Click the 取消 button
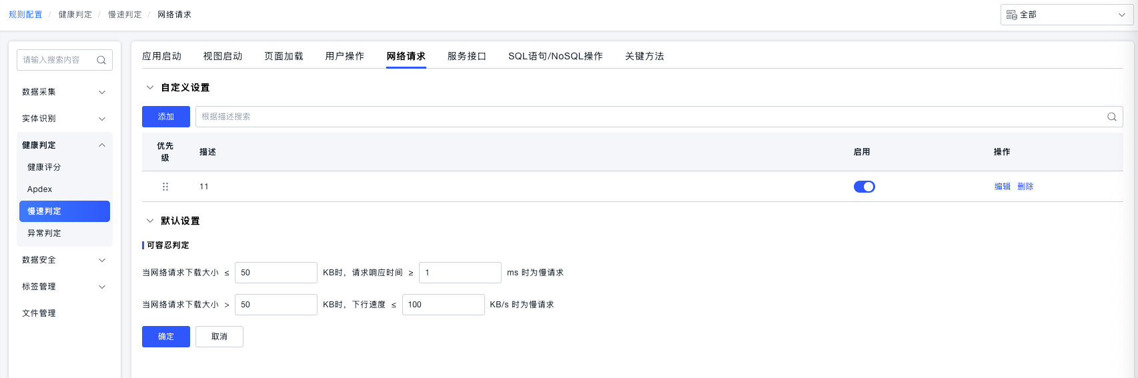 click(219, 337)
